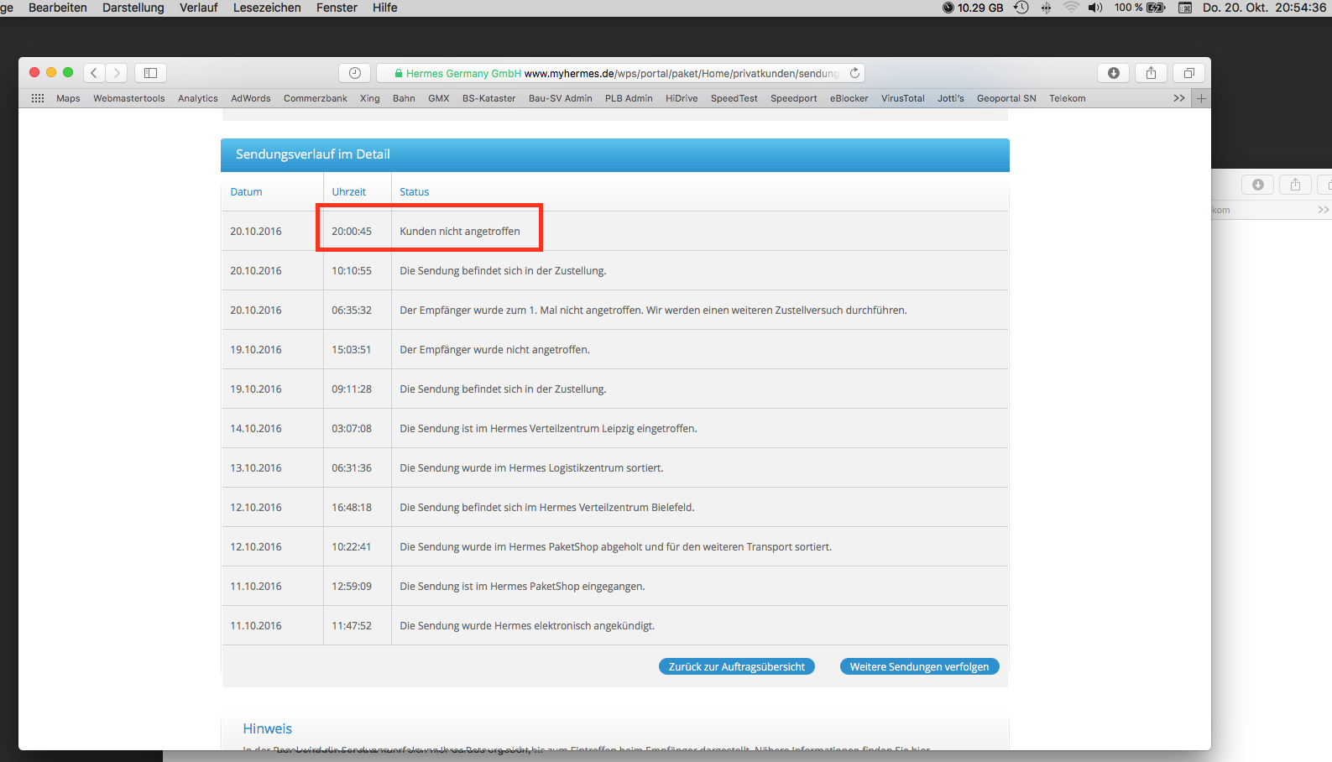
Task: Open the Share button in front window
Action: tap(1152, 73)
